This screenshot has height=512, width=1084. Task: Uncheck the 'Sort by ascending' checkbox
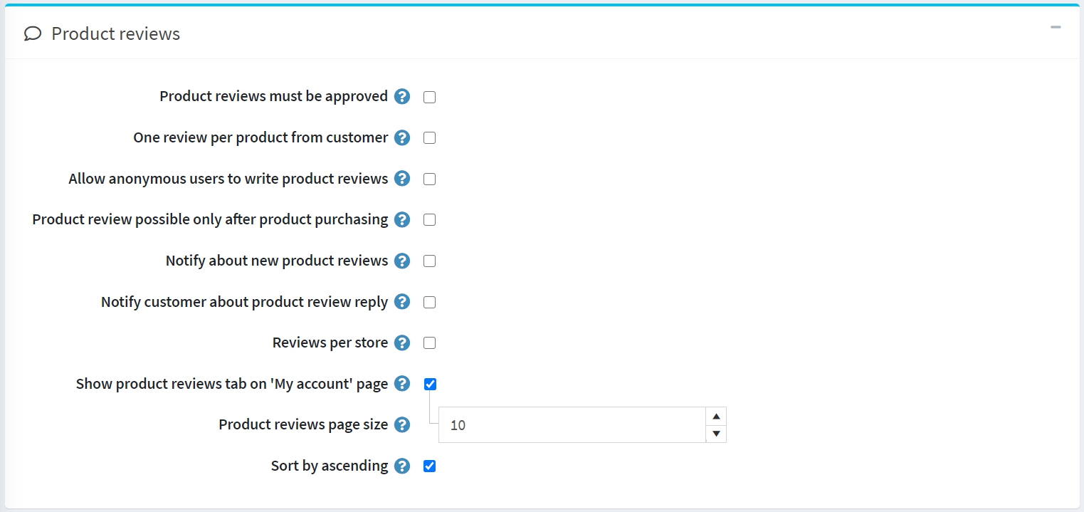tap(429, 466)
